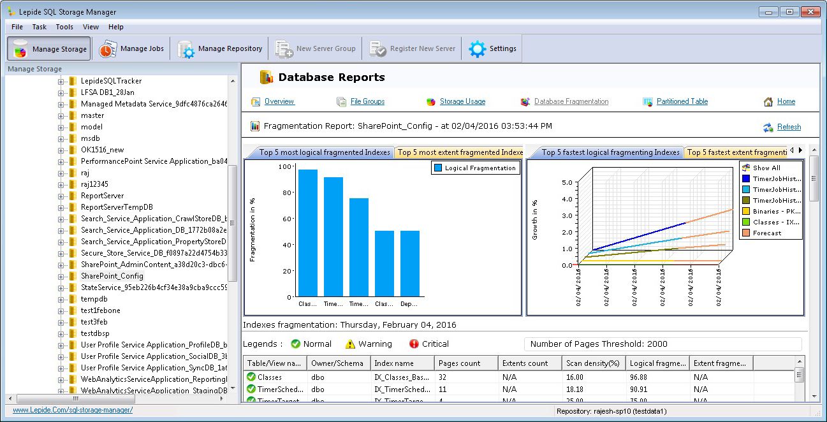
Task: Sort by the Scan density(%) column header
Action: click(x=594, y=363)
